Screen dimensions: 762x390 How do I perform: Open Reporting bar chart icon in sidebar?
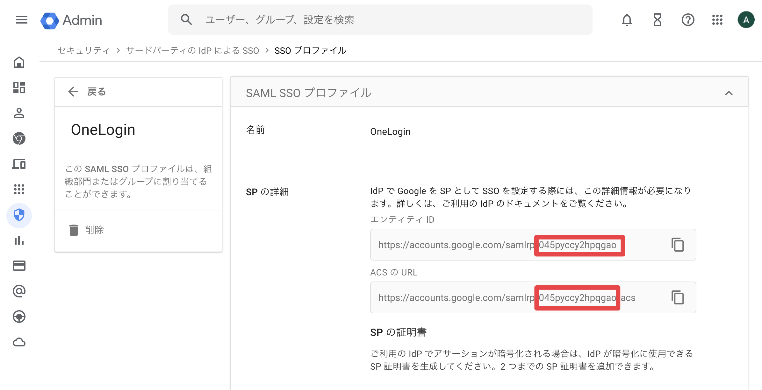(19, 240)
